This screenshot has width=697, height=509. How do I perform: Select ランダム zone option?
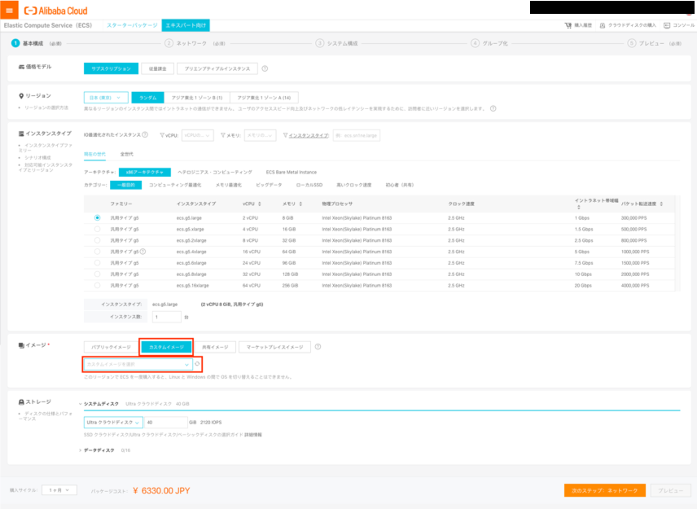148,98
